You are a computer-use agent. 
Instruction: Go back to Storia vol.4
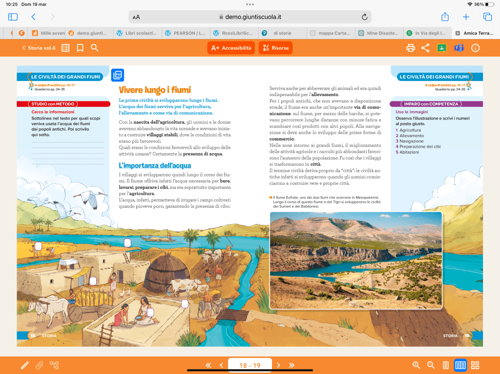click(x=39, y=48)
